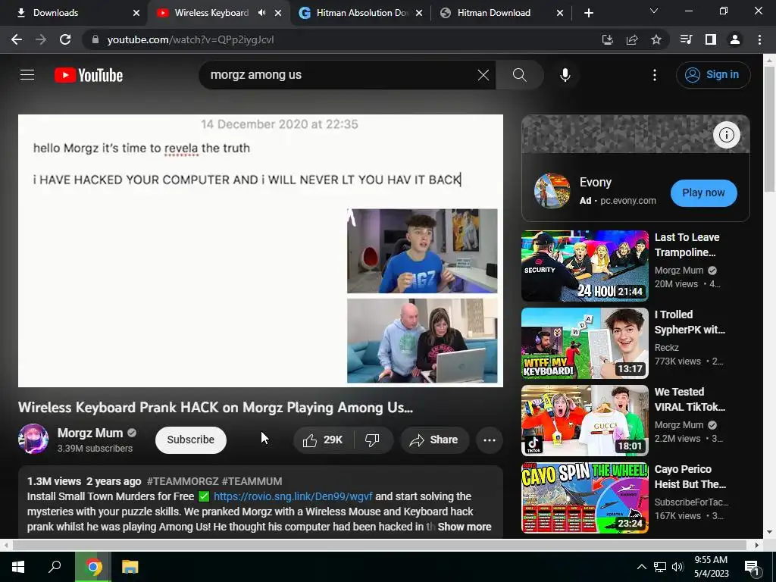Click #TEAMMUM hashtag
Image resolution: width=776 pixels, height=582 pixels.
252,481
